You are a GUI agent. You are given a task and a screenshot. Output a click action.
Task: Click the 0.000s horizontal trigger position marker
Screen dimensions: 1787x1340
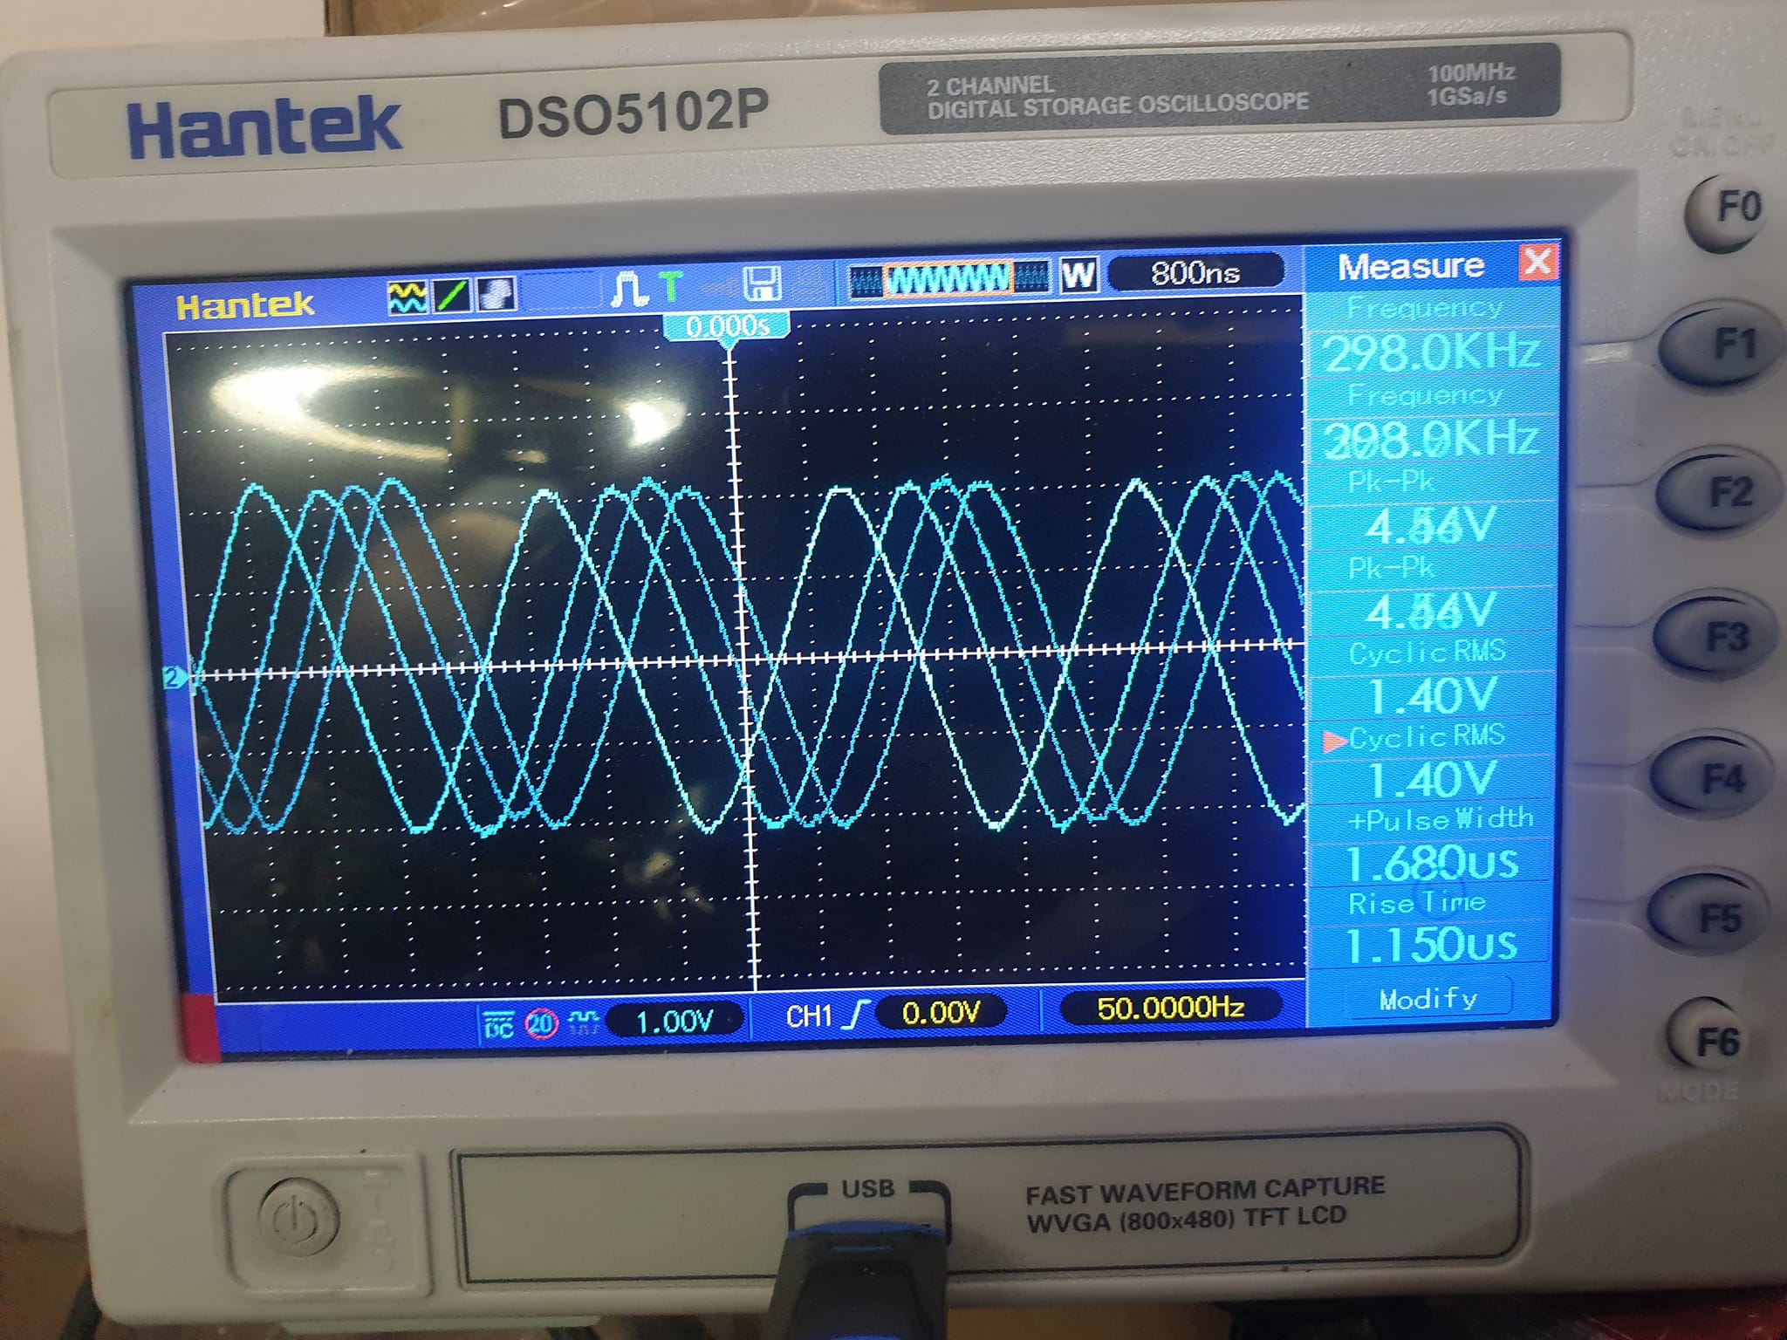point(727,327)
